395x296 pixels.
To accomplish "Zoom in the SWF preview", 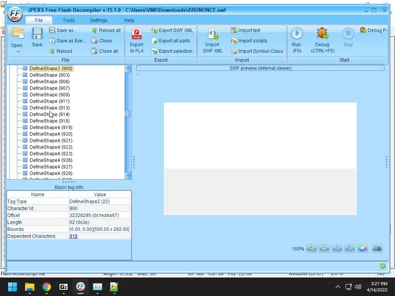I will [312, 249].
